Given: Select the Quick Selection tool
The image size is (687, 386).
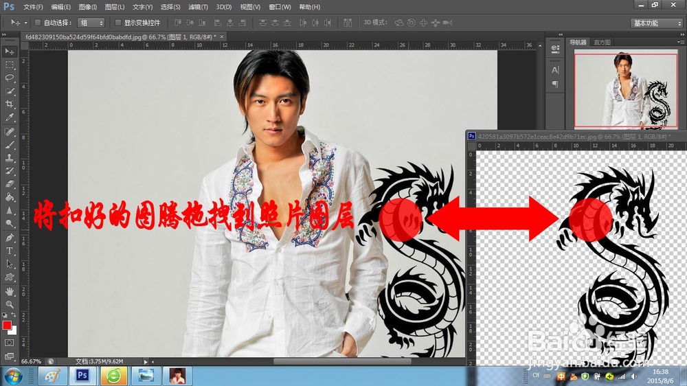Looking at the screenshot, I should (9, 91).
